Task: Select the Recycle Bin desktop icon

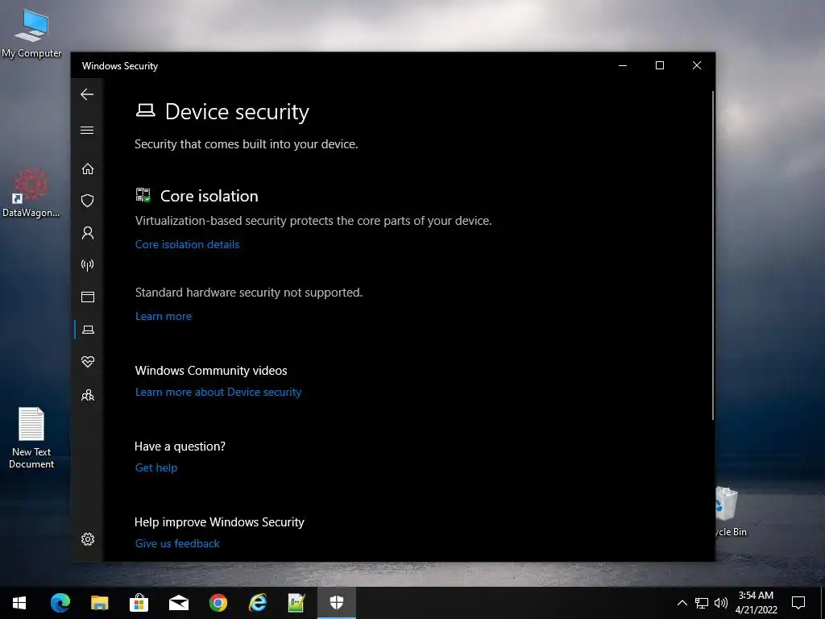Action: [730, 512]
